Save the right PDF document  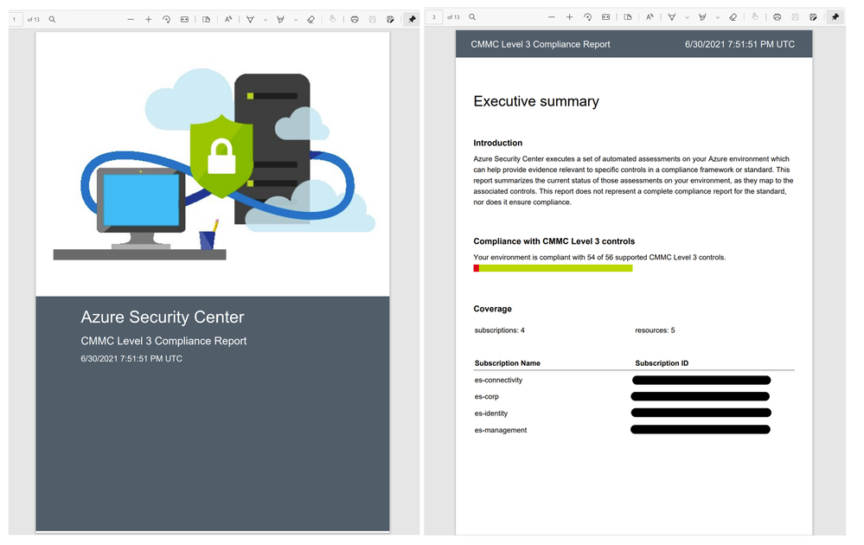[795, 17]
